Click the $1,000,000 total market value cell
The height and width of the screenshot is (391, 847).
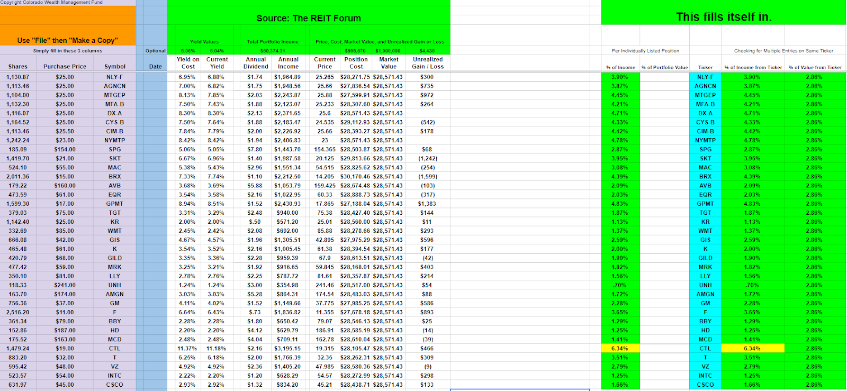coord(388,51)
